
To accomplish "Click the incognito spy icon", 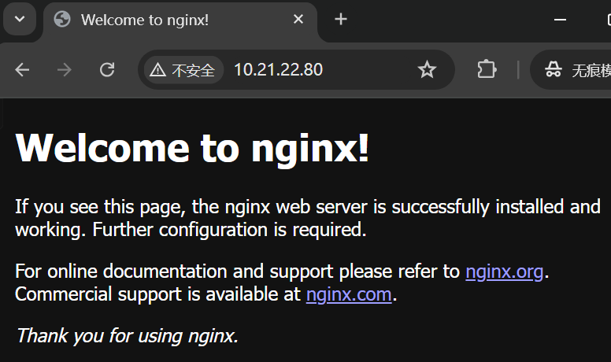I will (x=553, y=70).
